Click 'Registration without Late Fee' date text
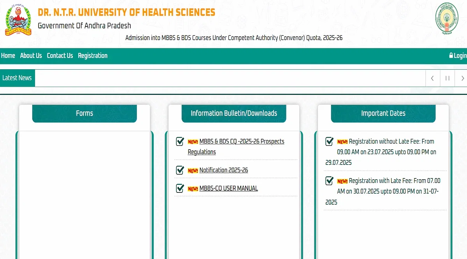Screen dimensions: 467x259 [x=381, y=152]
